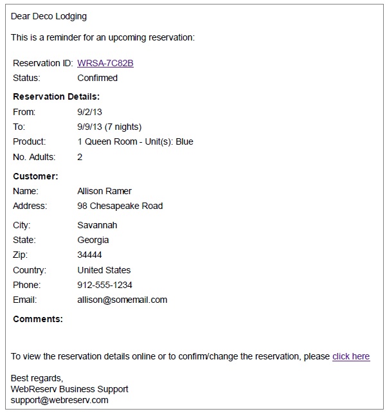This screenshot has height=416, width=387.
Task: Select the state value Georgia
Action: pyautogui.click(x=93, y=240)
